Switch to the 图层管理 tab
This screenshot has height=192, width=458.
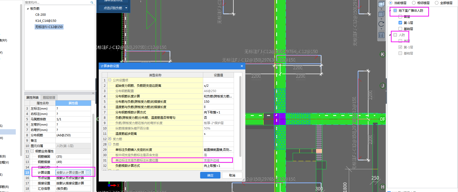pyautogui.click(x=49, y=97)
